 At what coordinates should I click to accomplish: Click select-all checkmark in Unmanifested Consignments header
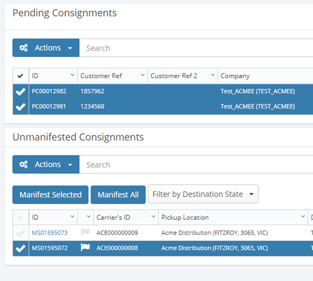pos(20,217)
